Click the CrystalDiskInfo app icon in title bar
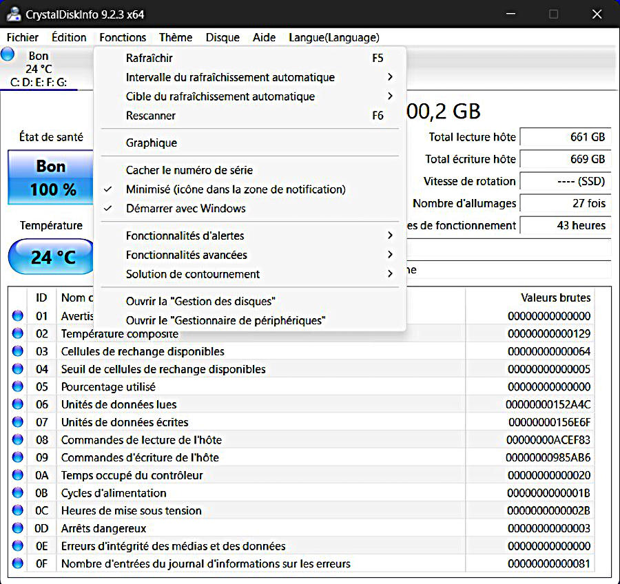 (14, 14)
